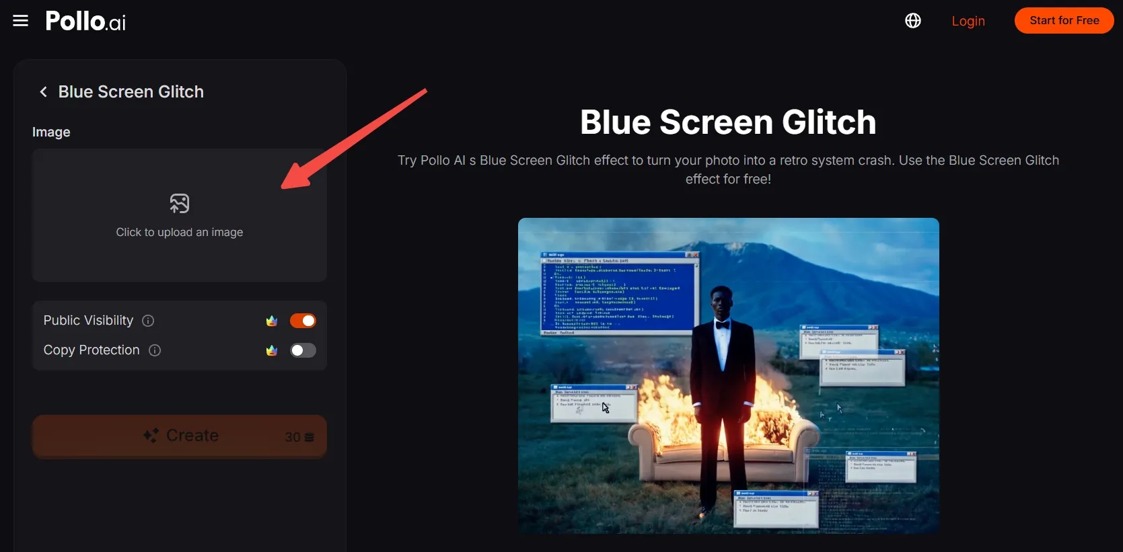Click the image upload icon
Viewport: 1123px width, 552px height.
180,203
